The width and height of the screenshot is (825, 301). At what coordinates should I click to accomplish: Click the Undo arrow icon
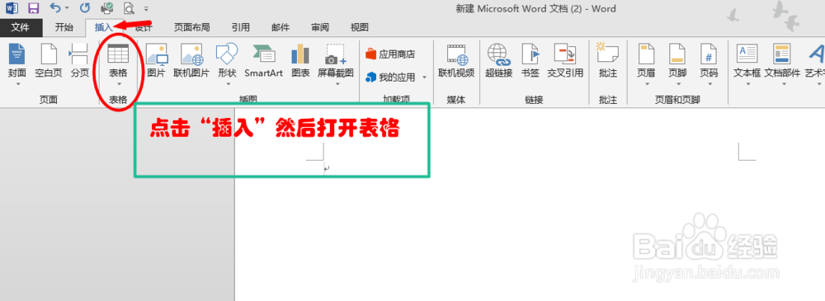pos(55,8)
